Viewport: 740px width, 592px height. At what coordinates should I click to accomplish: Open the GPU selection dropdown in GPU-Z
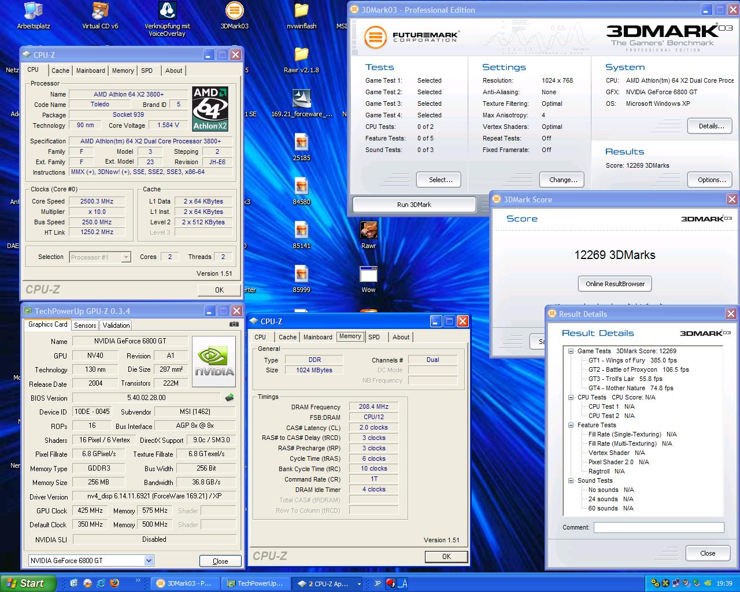[x=149, y=560]
